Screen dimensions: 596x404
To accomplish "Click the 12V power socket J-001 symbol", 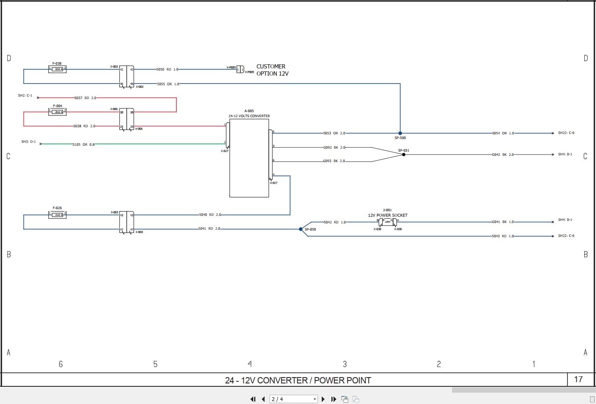I will click(387, 222).
